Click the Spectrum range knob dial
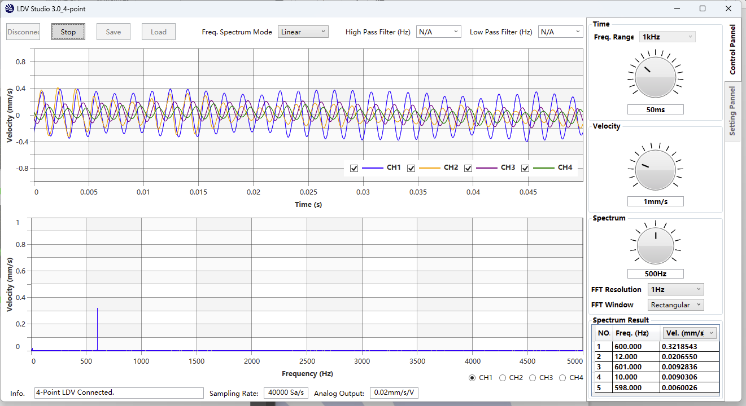The width and height of the screenshot is (746, 406). 655,246
